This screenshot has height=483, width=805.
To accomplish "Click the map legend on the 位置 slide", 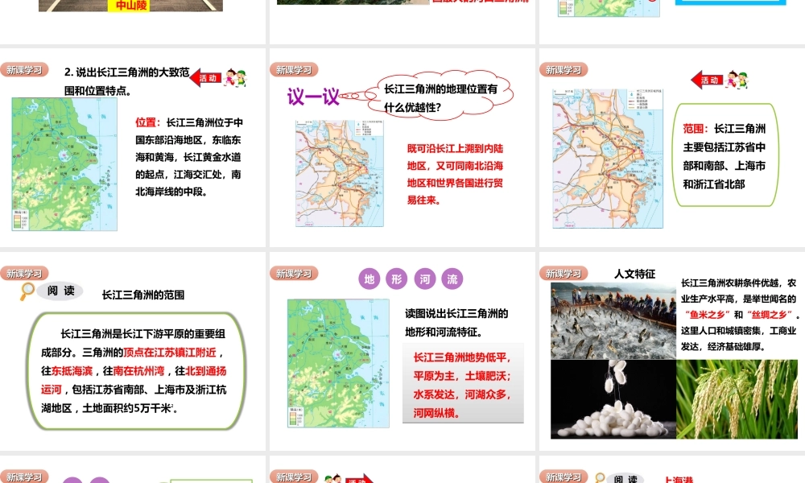I will click(20, 220).
